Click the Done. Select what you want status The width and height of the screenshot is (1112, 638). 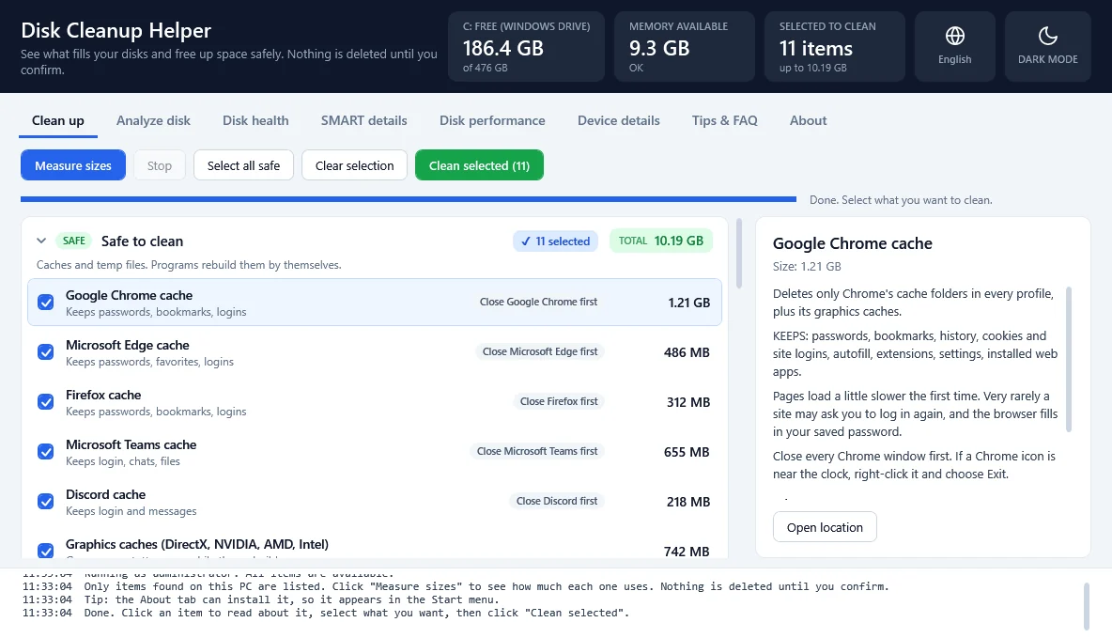(x=901, y=200)
